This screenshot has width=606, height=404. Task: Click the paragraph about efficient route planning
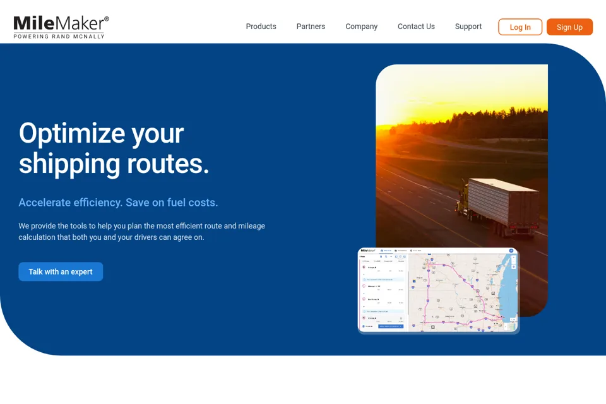coord(142,232)
